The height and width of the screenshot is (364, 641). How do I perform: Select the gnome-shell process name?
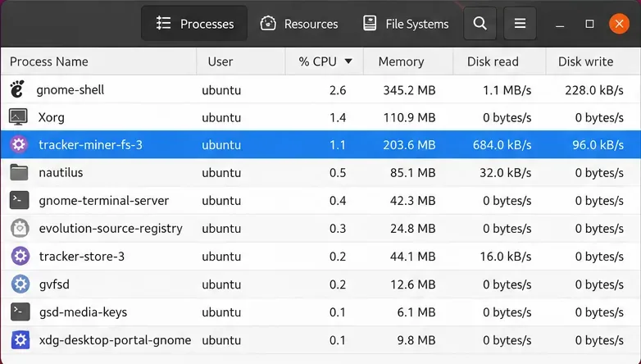[70, 90]
